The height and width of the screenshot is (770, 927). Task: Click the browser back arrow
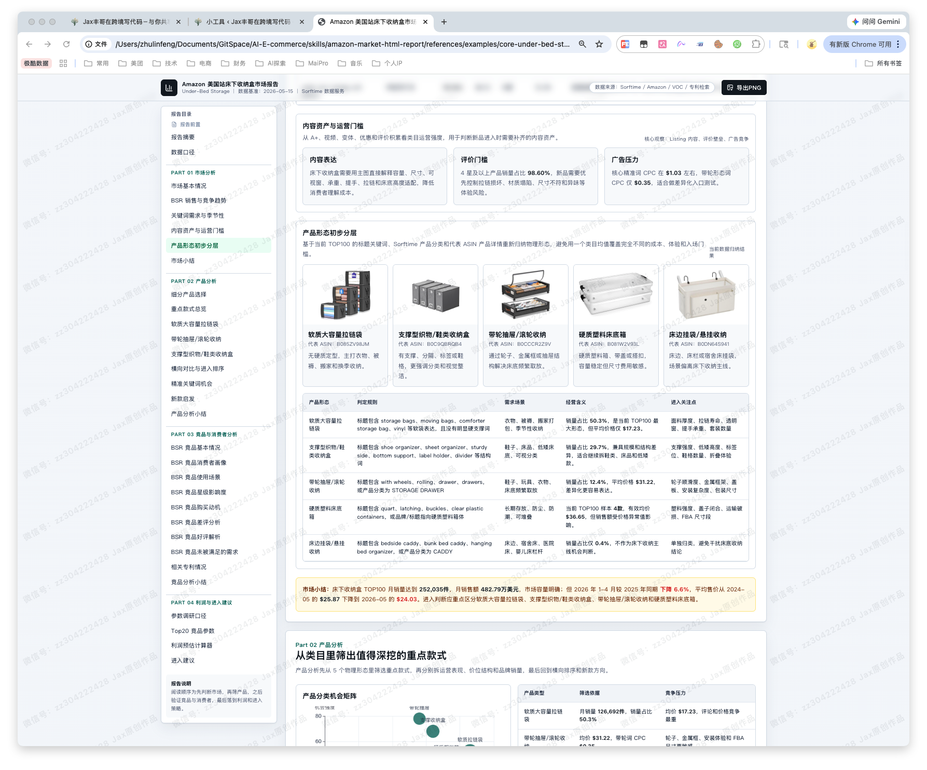(29, 44)
